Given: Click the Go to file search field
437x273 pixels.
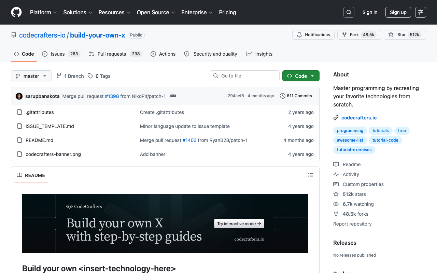Looking at the screenshot, I should tap(245, 76).
